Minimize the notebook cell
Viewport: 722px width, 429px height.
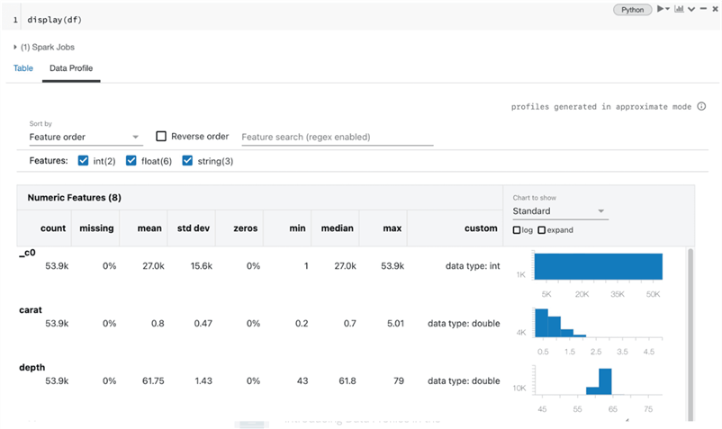[702, 10]
